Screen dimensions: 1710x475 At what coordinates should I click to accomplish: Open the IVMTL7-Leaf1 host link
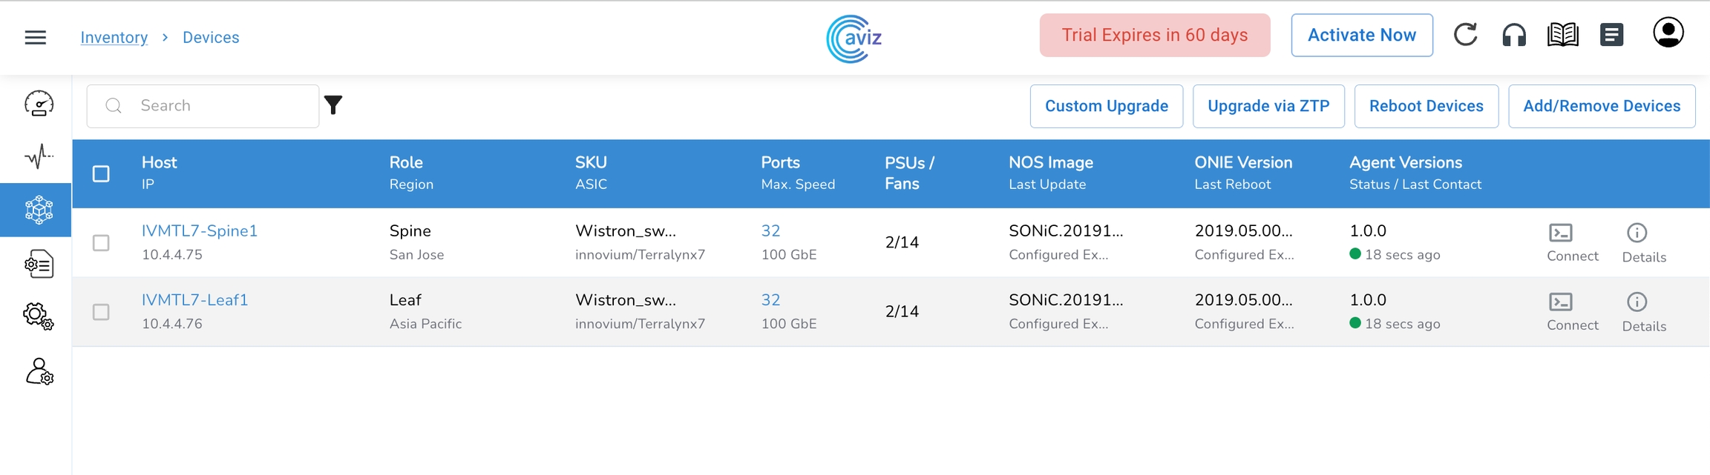coord(194,300)
